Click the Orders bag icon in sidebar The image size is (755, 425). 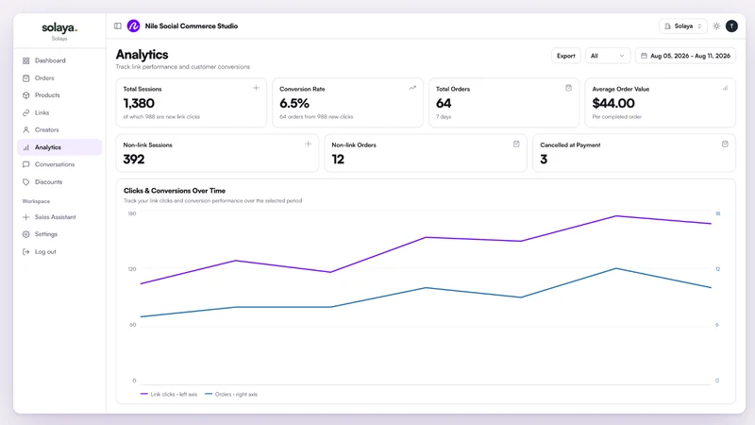pyautogui.click(x=26, y=78)
